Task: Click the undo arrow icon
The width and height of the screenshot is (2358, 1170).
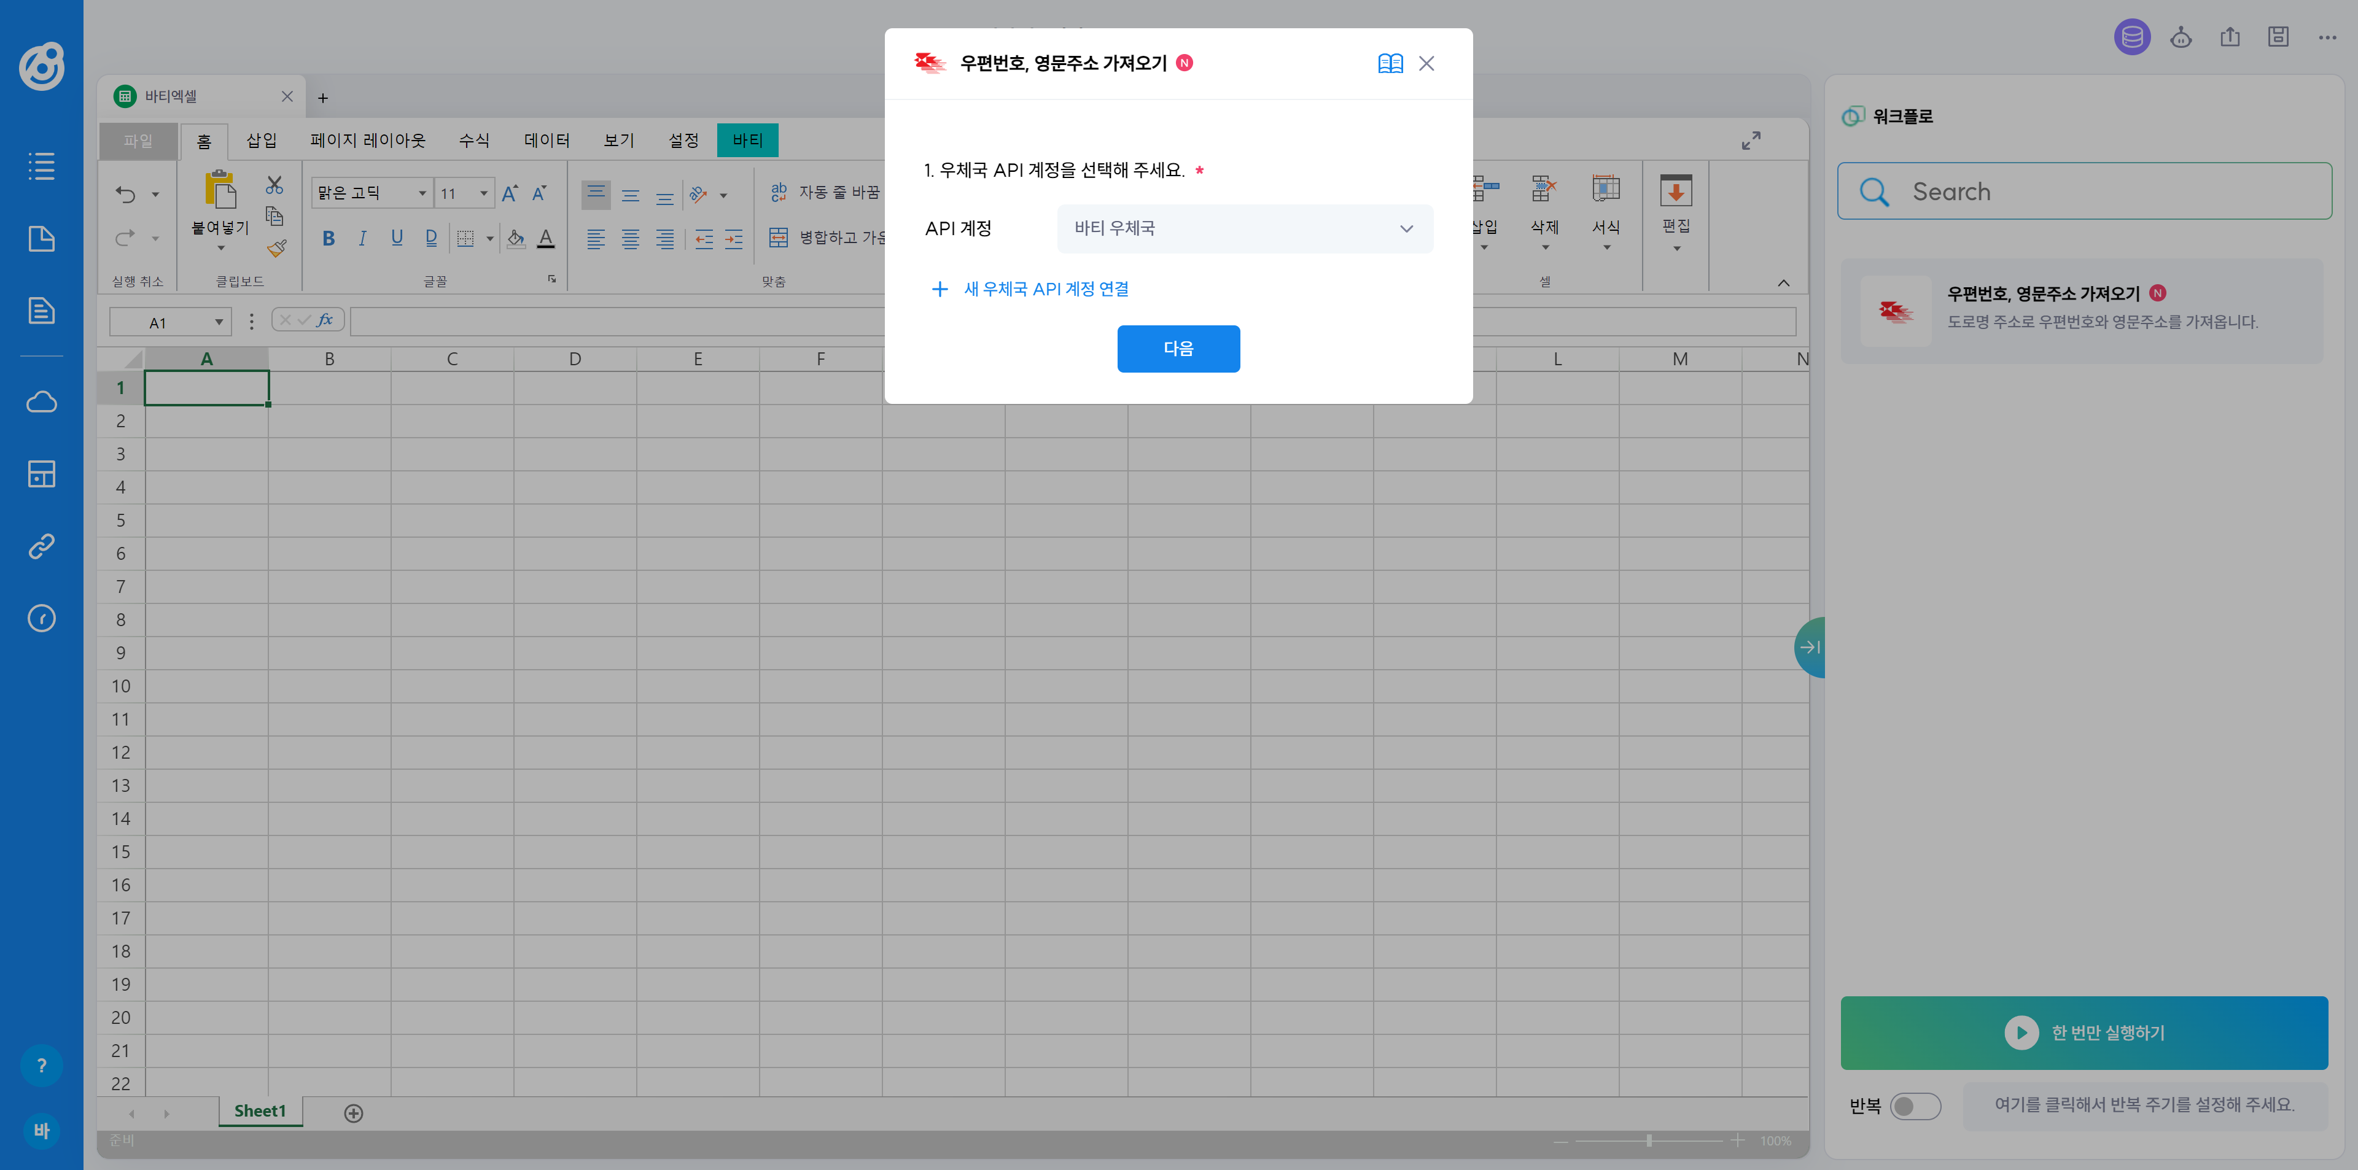Action: pyautogui.click(x=125, y=194)
